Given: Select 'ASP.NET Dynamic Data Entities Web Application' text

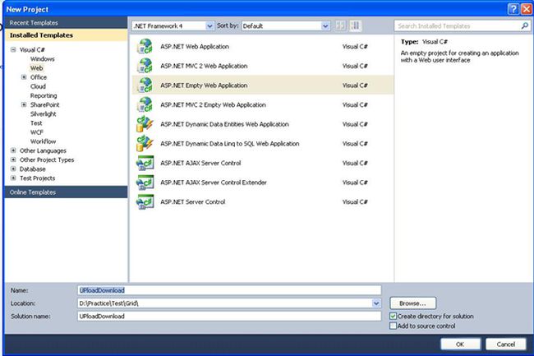Looking at the screenshot, I should pos(224,124).
